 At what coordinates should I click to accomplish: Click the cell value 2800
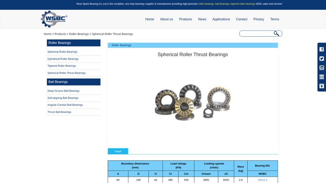[206, 180]
